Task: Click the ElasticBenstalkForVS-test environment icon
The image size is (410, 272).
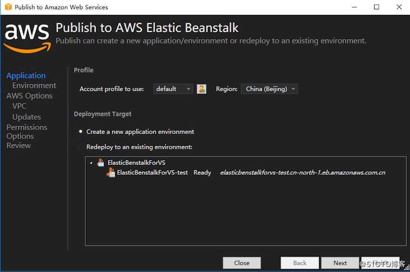Action: tap(111, 172)
